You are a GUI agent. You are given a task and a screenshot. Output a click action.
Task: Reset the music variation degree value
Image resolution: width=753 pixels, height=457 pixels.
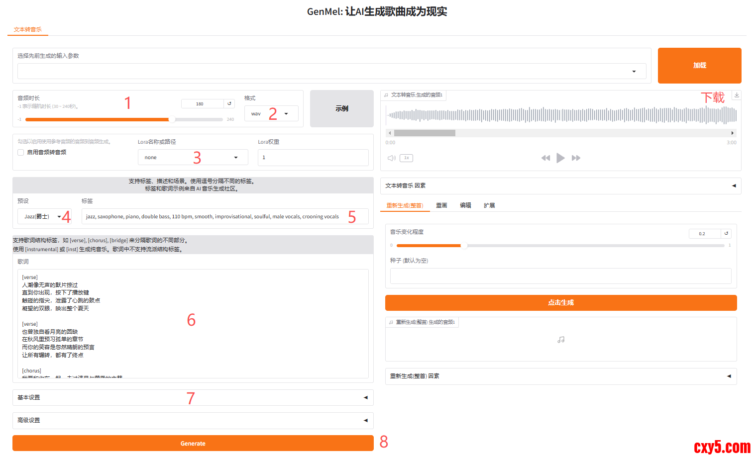726,234
